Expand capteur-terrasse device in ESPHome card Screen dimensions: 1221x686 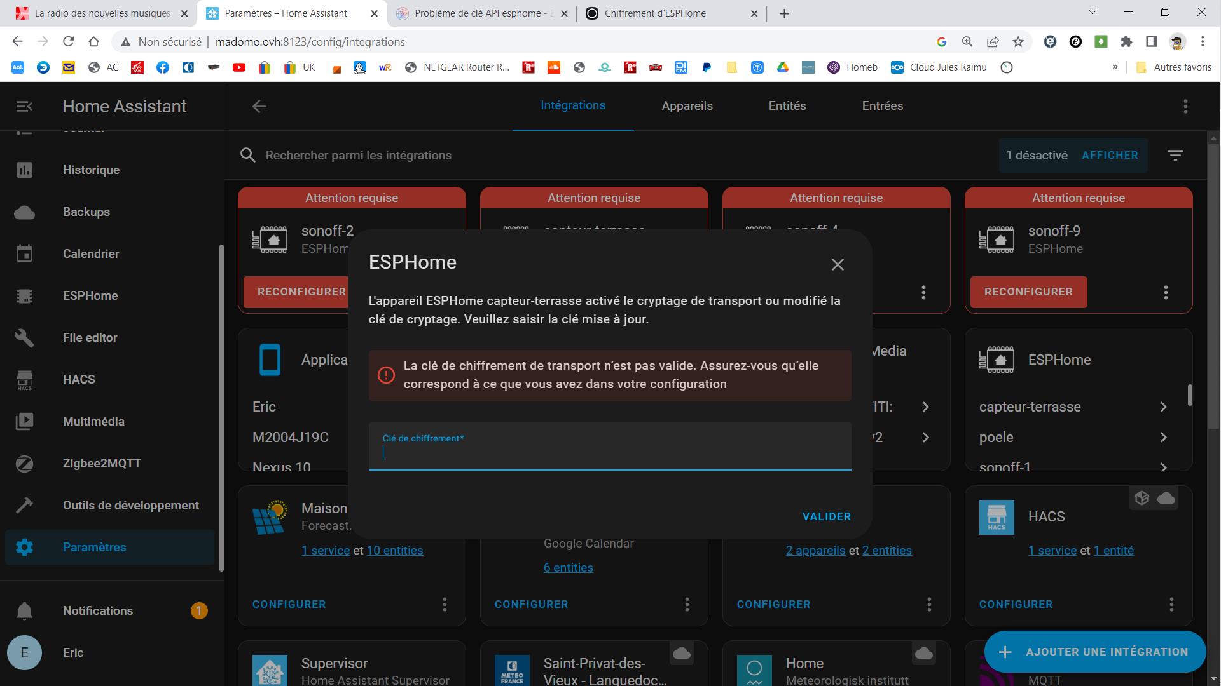1163,407
